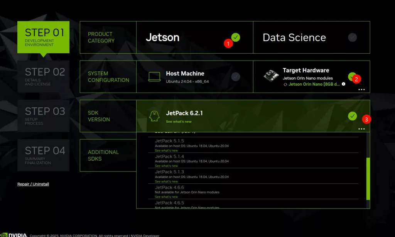Toggle the JetPack 6.2.1 SDK version checkmark
This screenshot has width=395, height=237.
(x=352, y=116)
